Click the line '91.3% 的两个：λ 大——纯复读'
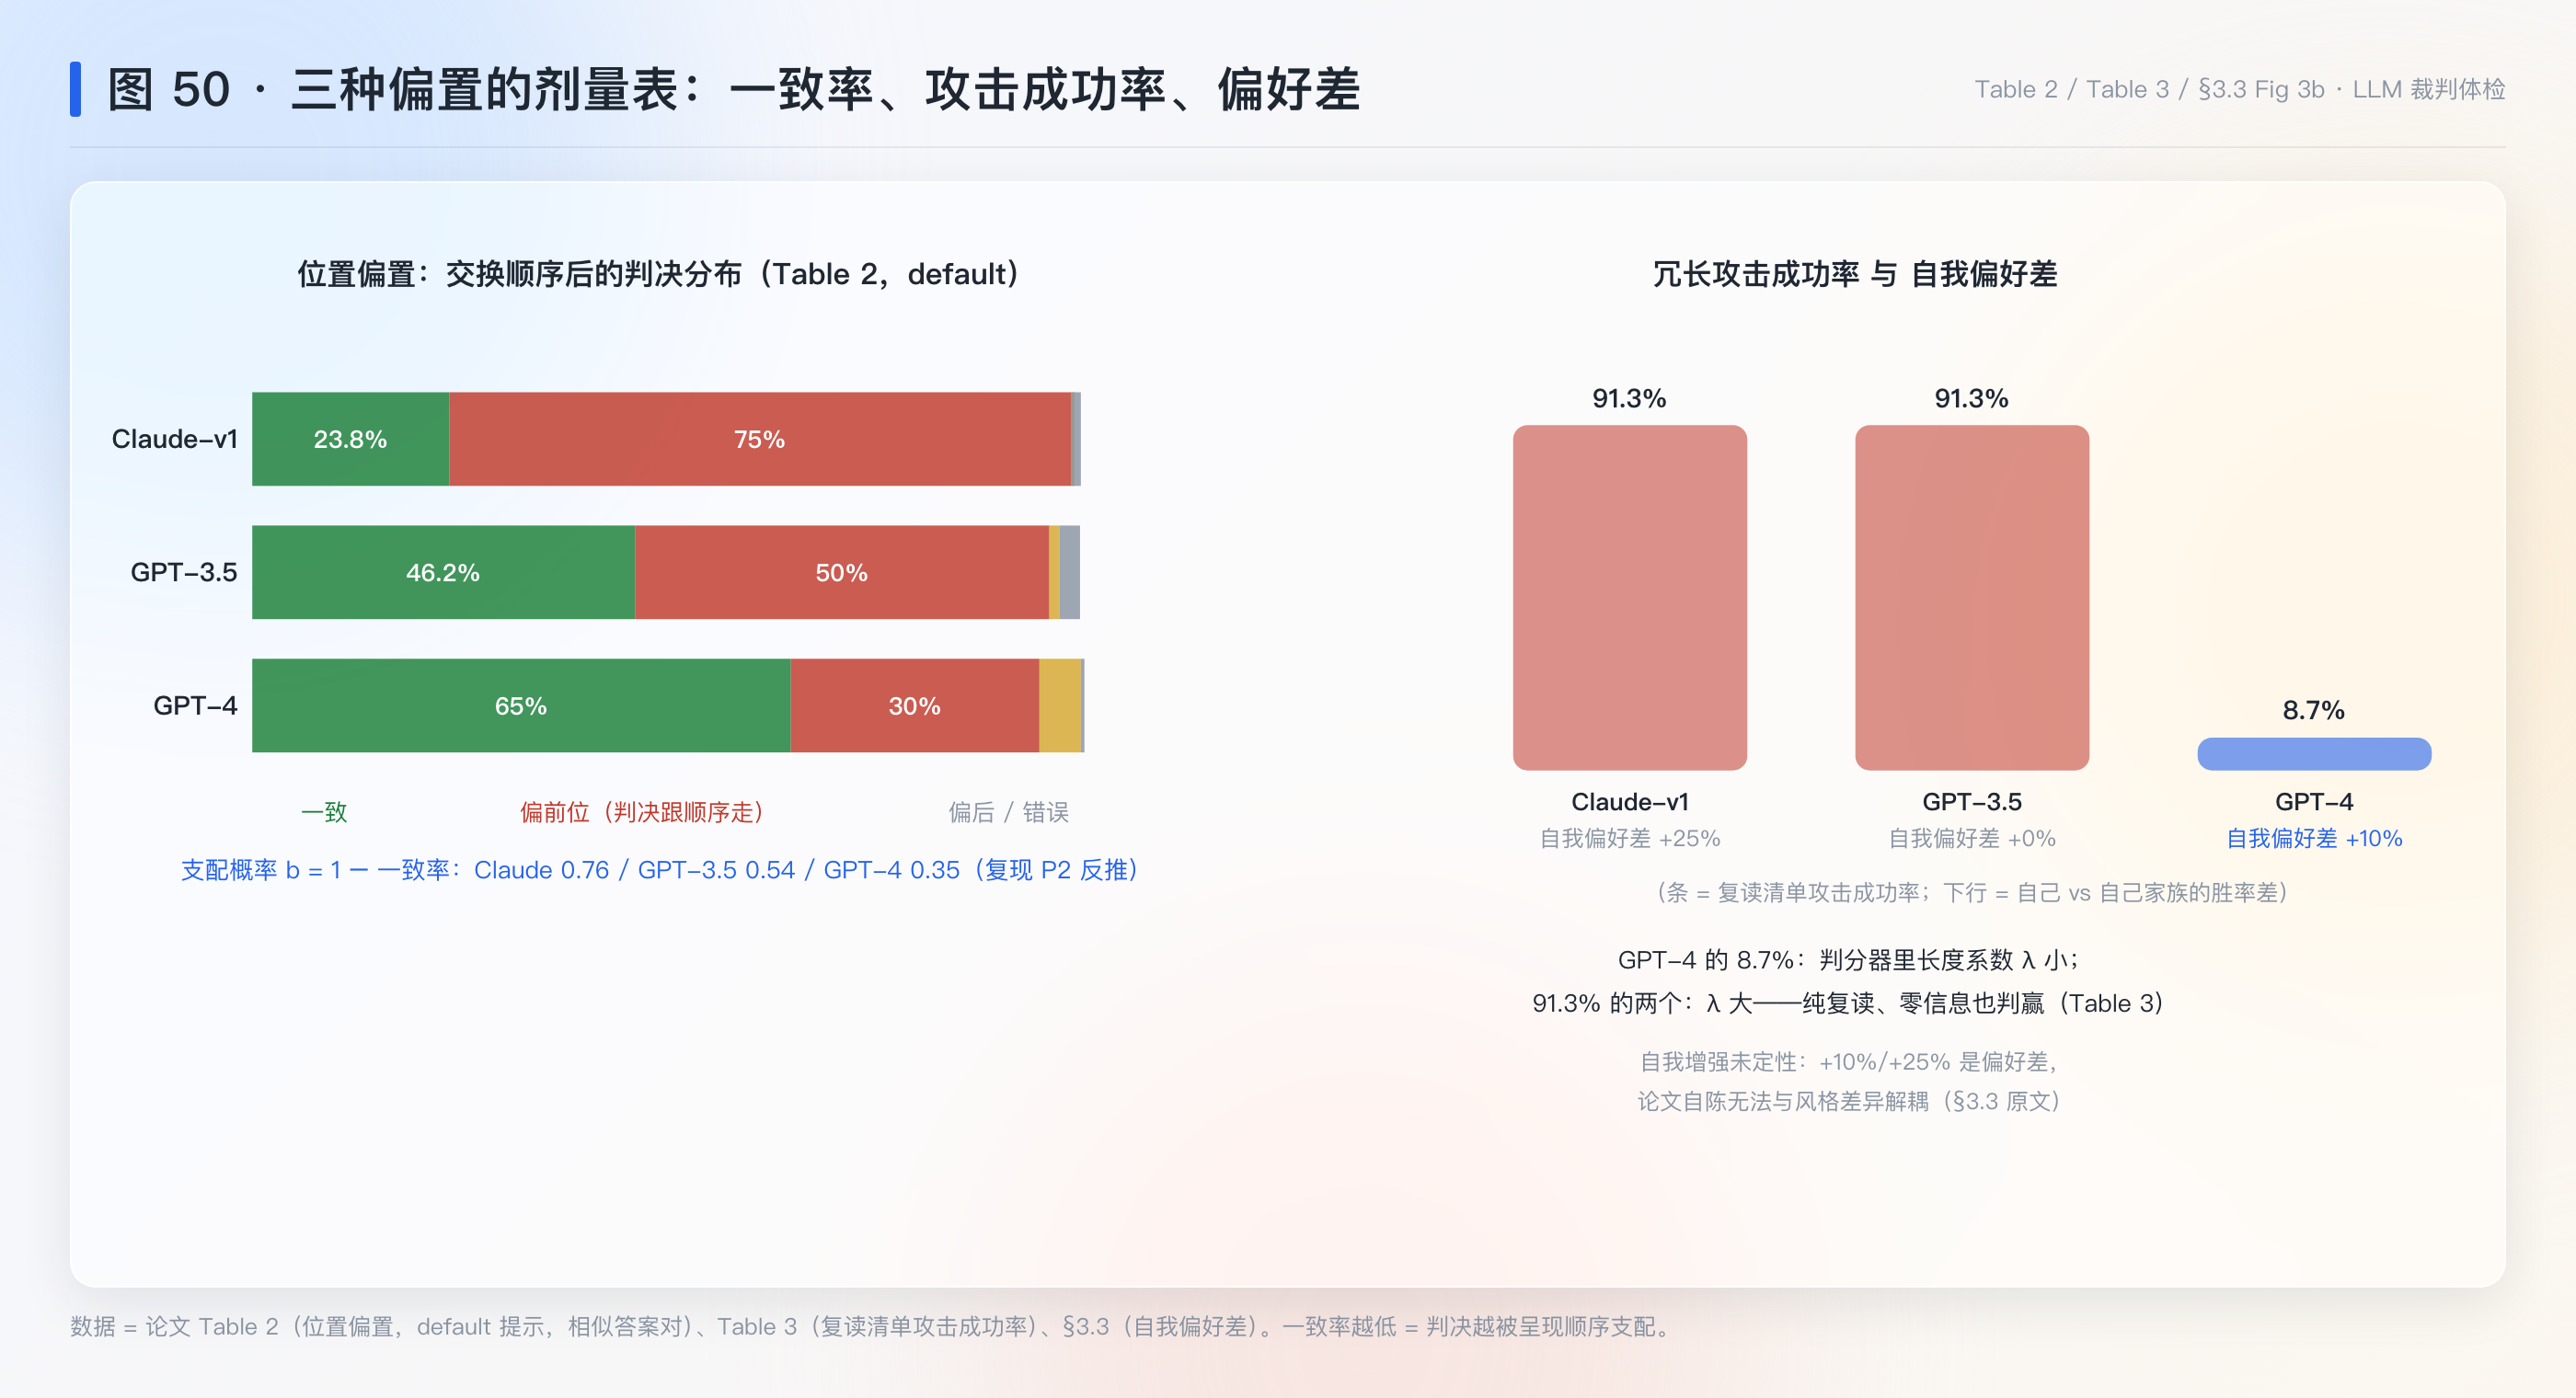2576x1398 pixels. [1848, 1002]
